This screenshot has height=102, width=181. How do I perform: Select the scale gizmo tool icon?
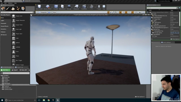tap(113, 12)
